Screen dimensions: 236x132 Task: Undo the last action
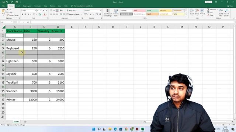7,2
